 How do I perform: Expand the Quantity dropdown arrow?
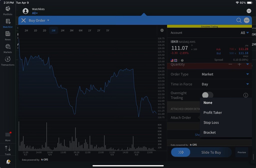click(247, 64)
